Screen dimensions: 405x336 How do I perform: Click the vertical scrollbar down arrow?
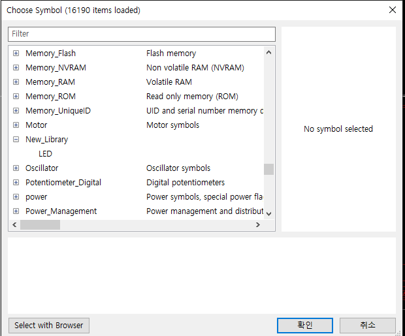point(268,214)
